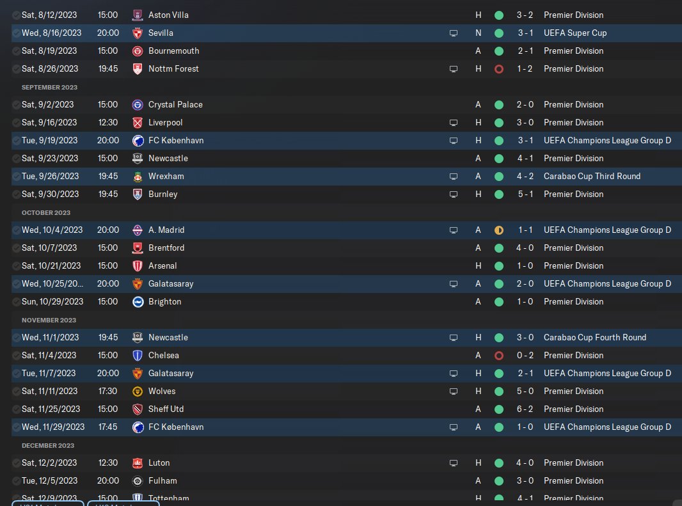This screenshot has height=506, width=682.
Task: Click the checkmark circle next to Sat, 9/16/2023
Action: [16, 122]
